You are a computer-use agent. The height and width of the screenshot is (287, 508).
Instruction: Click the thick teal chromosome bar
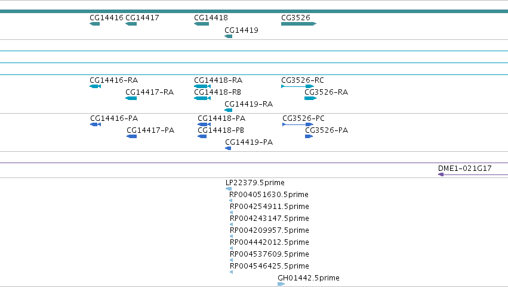pyautogui.click(x=254, y=11)
